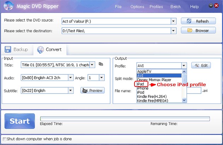Choose the iPhone profile
223x145 pixels.
(x=159, y=88)
